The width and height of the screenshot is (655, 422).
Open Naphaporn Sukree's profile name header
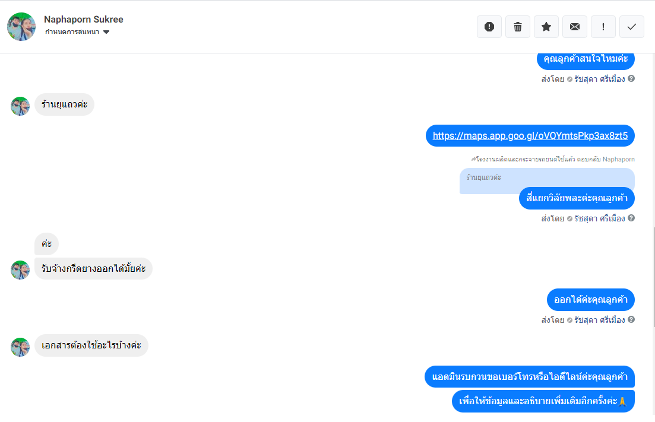coord(84,19)
